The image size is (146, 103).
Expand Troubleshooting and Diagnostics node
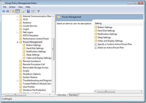[x=18, y=80]
